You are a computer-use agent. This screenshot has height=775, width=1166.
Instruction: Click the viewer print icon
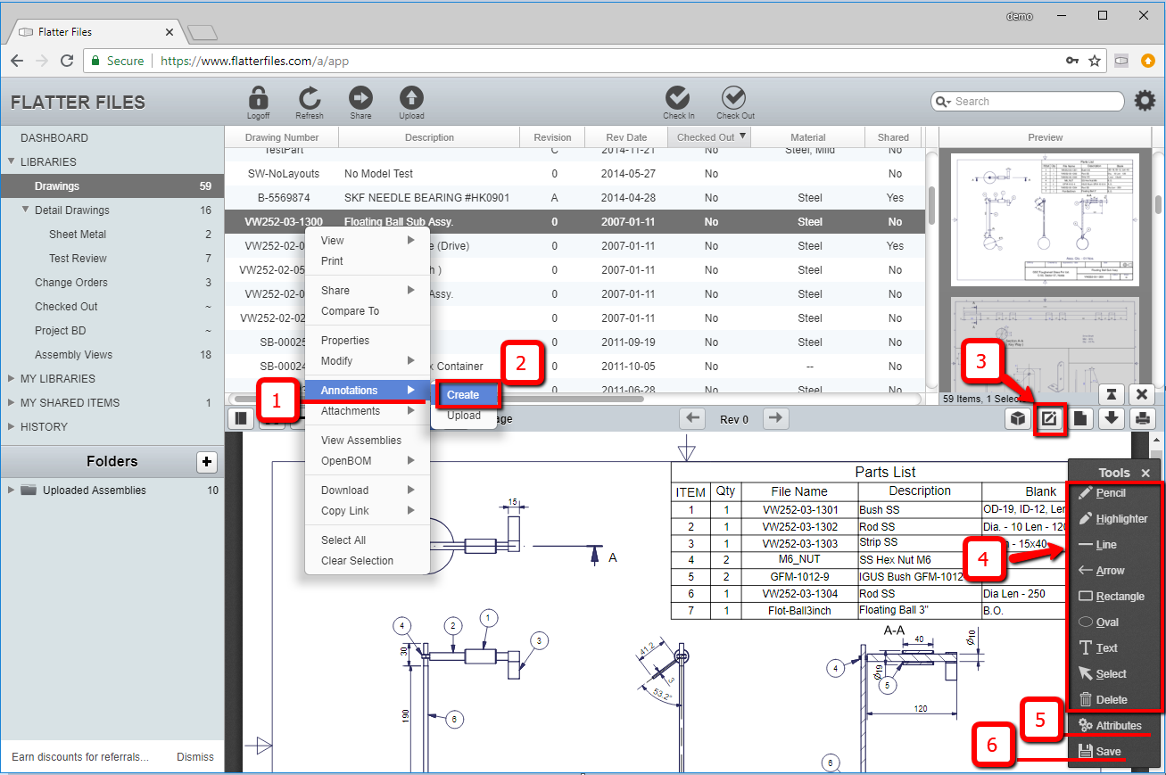tap(1141, 418)
